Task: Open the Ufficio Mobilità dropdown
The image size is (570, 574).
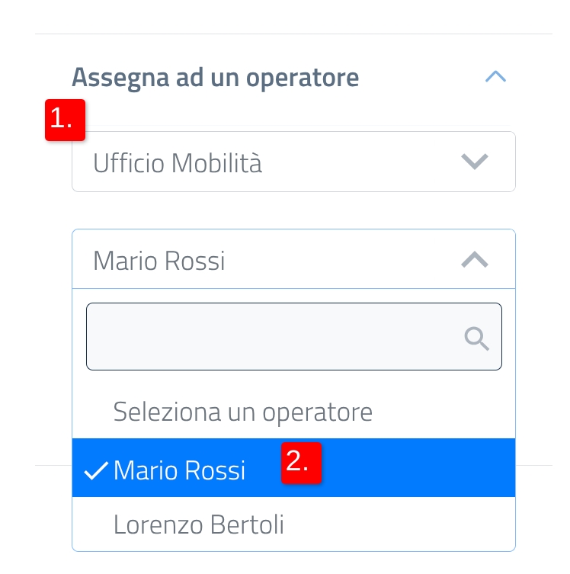Action: tap(293, 162)
